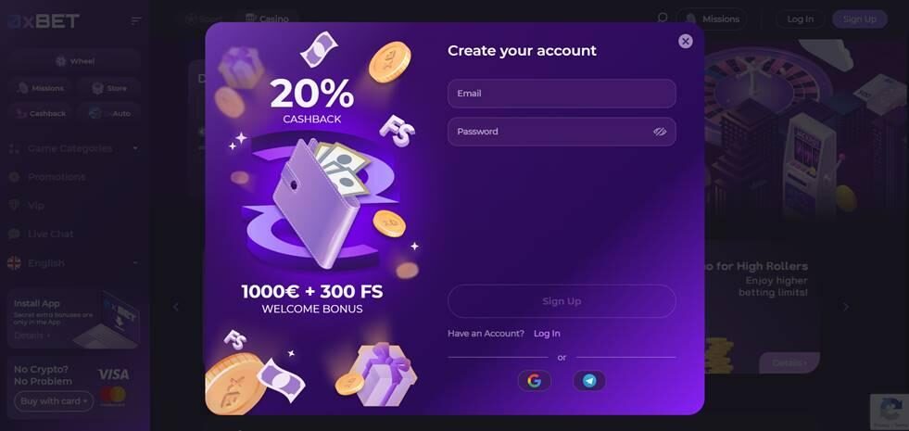
Task: Close the Create your account dialog
Action: pos(686,41)
